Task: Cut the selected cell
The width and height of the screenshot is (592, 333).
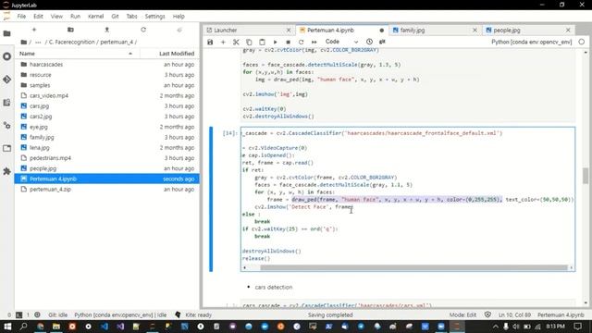Action: 236,42
